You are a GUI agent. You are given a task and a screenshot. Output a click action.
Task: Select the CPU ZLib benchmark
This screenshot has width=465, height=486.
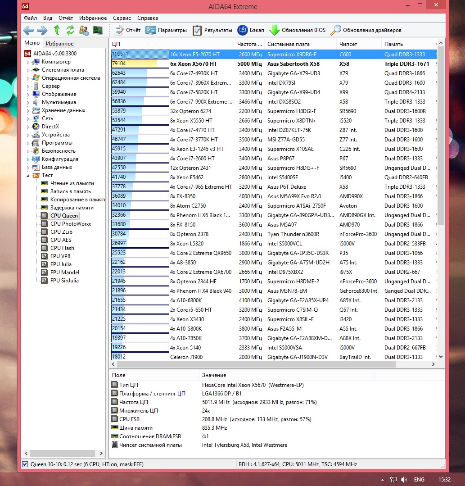(x=61, y=232)
